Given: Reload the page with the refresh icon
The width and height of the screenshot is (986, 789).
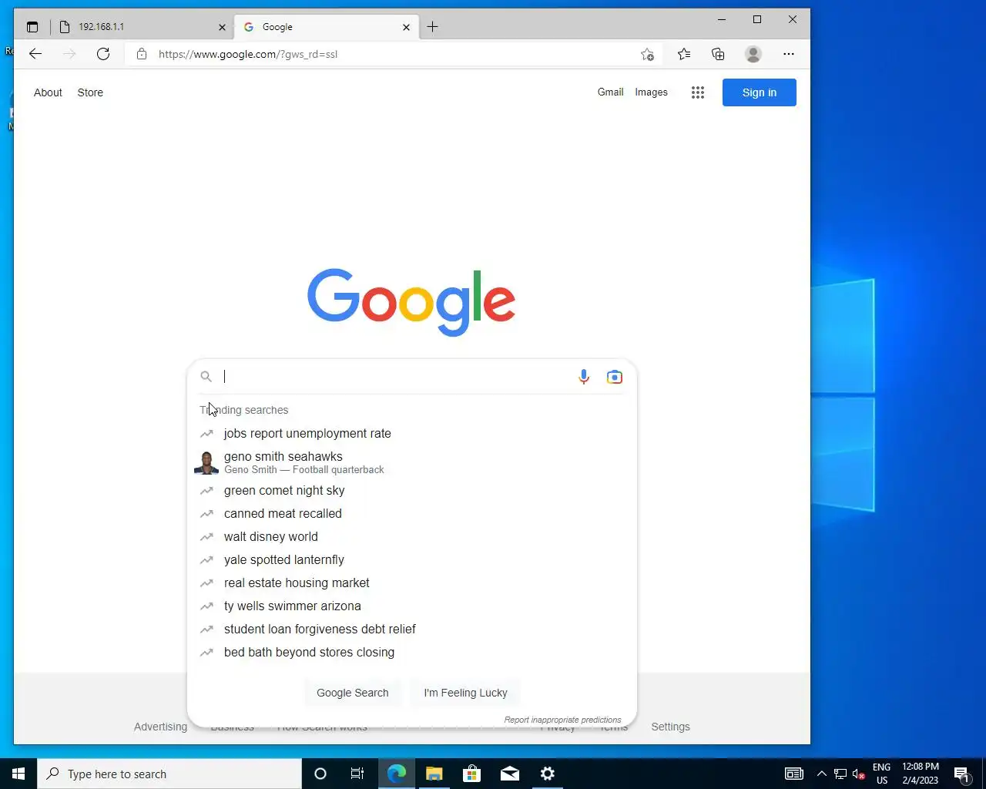Looking at the screenshot, I should coord(103,54).
